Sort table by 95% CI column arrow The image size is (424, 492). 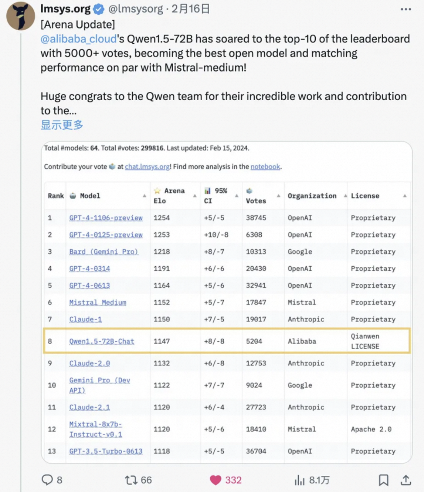[x=237, y=196]
